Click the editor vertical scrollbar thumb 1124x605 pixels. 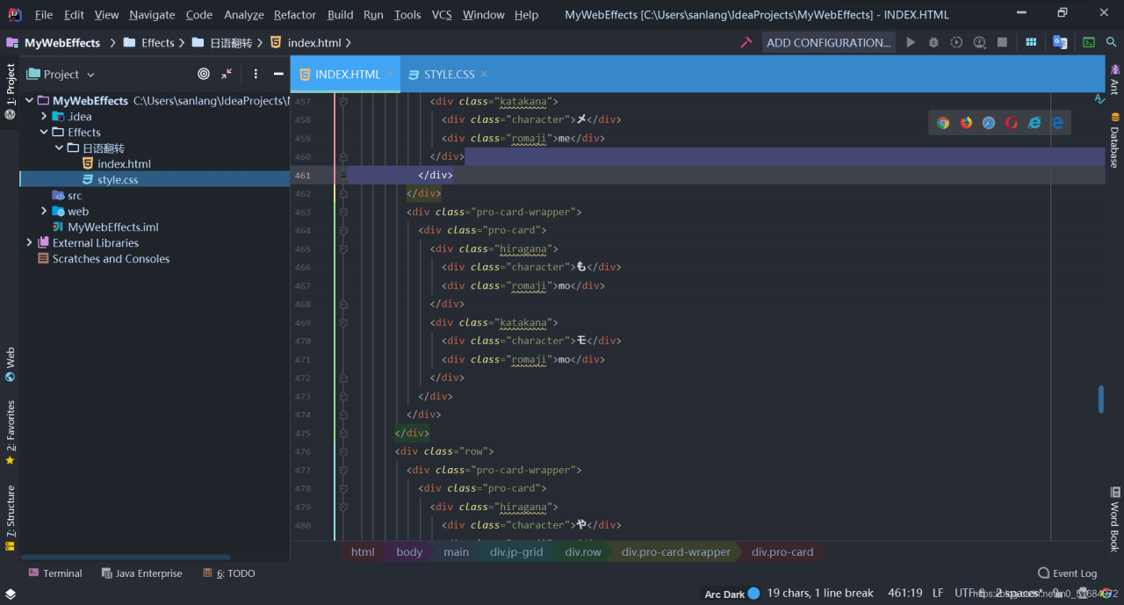(1101, 400)
